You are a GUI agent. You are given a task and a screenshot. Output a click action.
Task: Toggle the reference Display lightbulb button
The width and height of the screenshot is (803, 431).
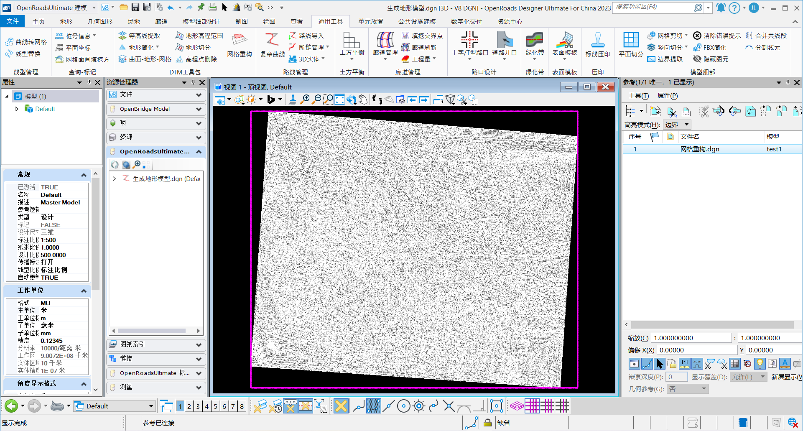(x=760, y=364)
